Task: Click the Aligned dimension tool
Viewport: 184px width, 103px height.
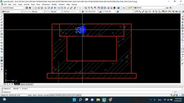Action: click(x=140, y=11)
